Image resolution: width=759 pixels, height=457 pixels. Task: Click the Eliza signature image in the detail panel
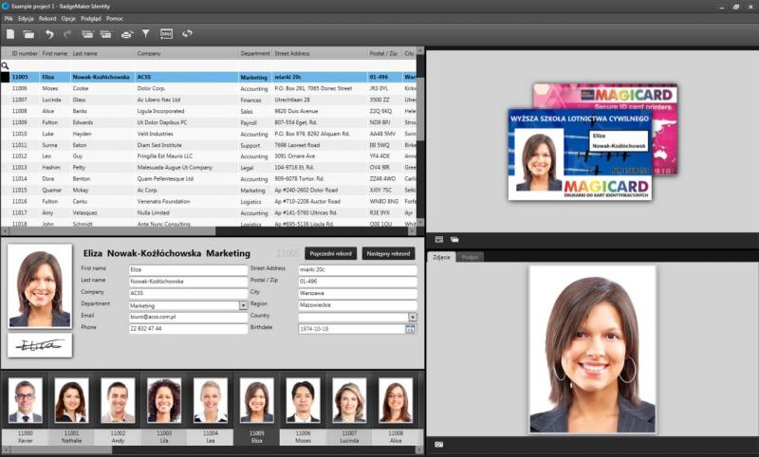pyautogui.click(x=40, y=345)
